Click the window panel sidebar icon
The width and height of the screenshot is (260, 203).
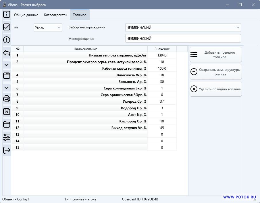point(7,76)
